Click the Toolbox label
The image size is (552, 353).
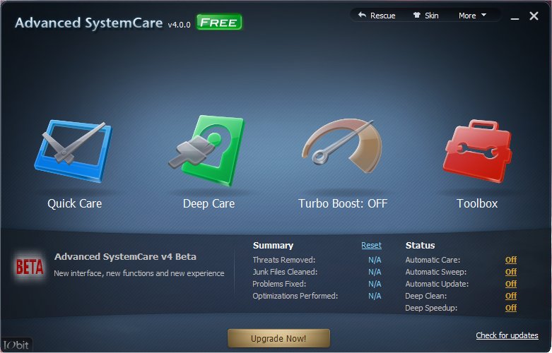coord(477,203)
